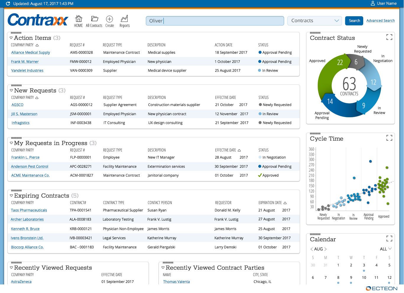This screenshot has width=404, height=293.
Task: Open the Contracts search category dropdown
Action: 314,21
